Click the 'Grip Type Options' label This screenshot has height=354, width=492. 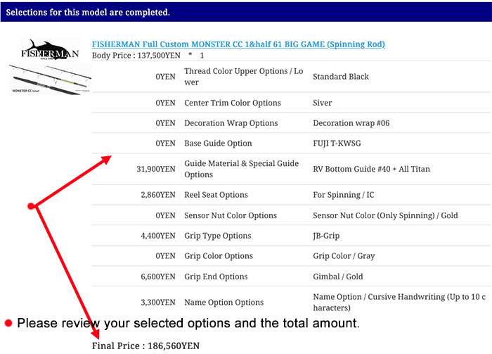coord(218,236)
